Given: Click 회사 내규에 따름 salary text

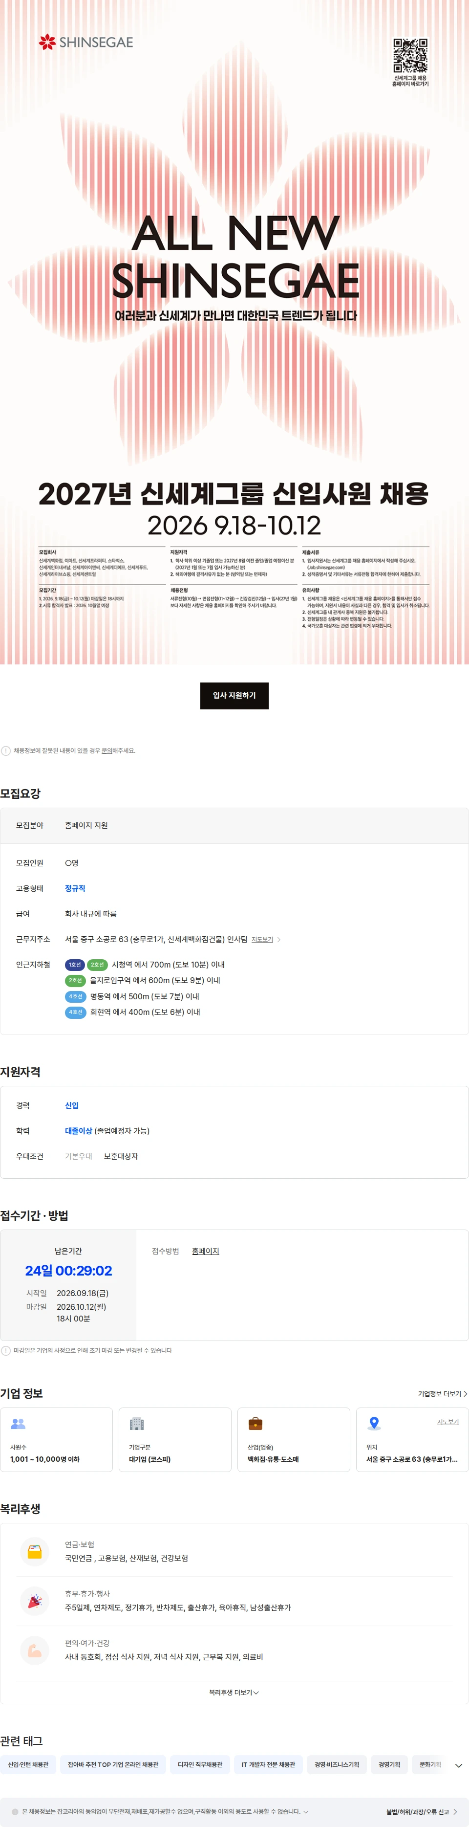Looking at the screenshot, I should click(91, 913).
